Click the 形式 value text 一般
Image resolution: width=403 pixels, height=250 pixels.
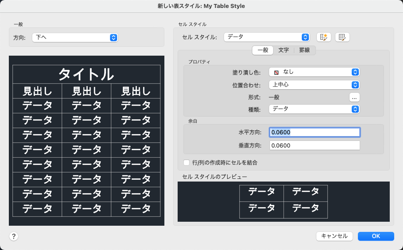click(274, 97)
